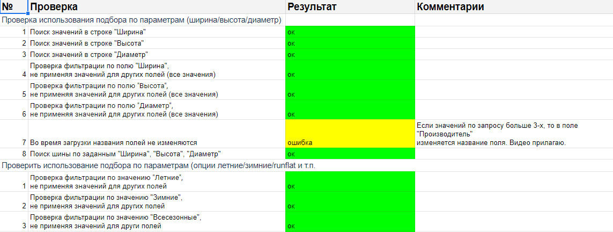
Task: Select "ок" result for фильтрации по полю "Диаметр"
Action: 350,110
